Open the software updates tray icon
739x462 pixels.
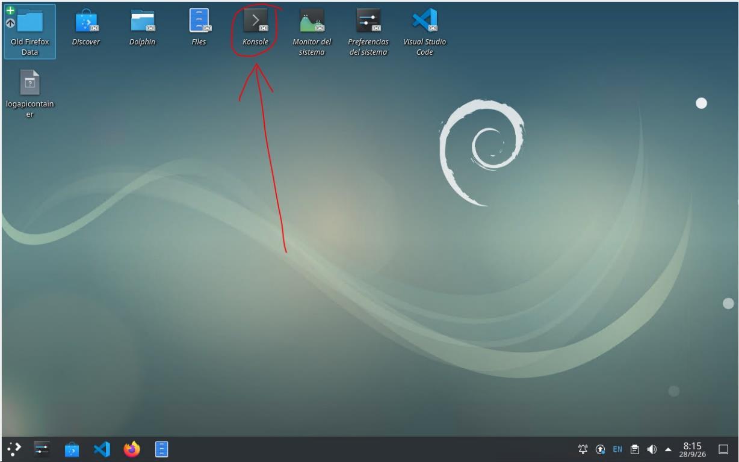click(600, 449)
